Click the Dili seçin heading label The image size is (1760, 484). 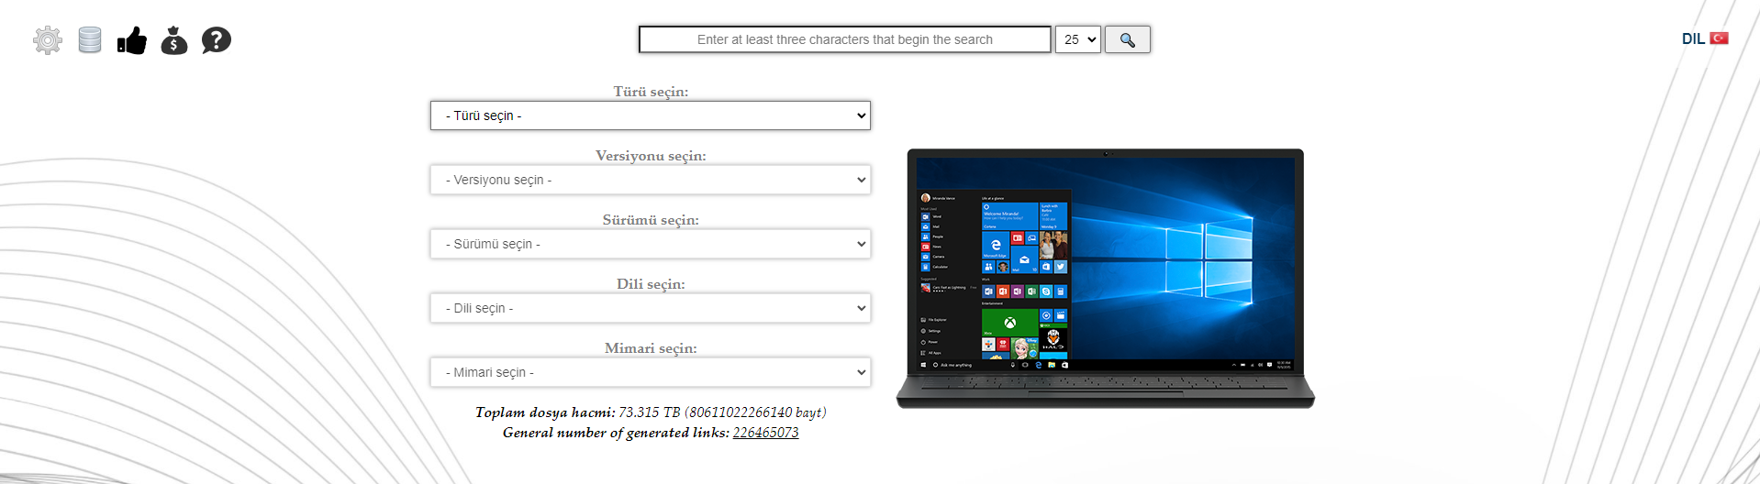point(651,284)
